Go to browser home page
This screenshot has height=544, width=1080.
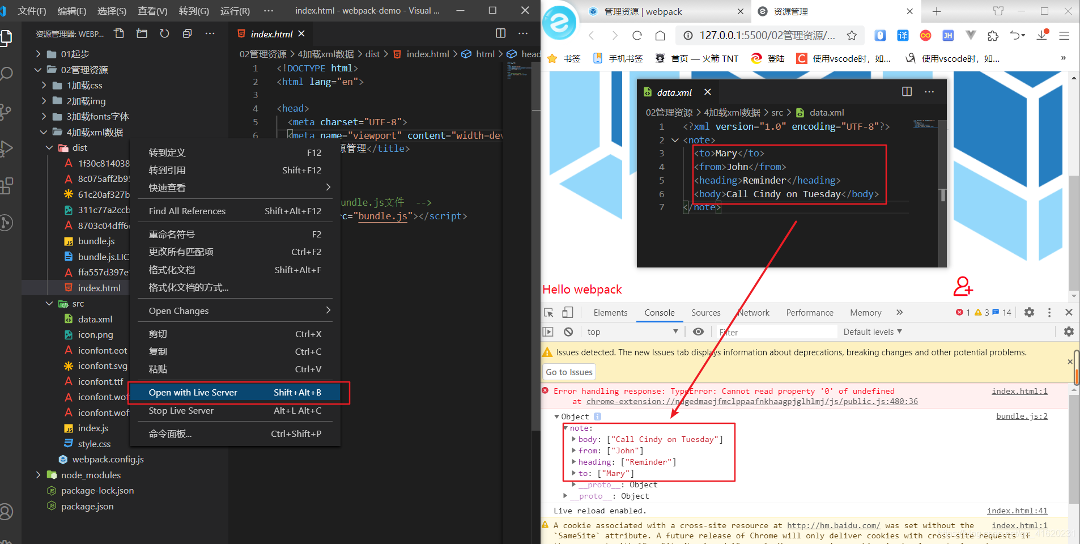660,36
